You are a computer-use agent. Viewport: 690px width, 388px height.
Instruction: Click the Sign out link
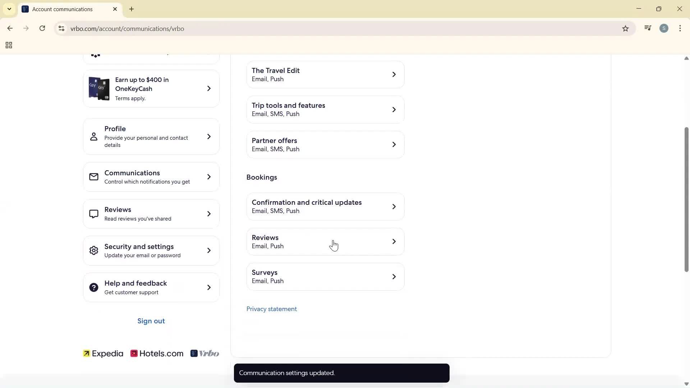pyautogui.click(x=151, y=321)
